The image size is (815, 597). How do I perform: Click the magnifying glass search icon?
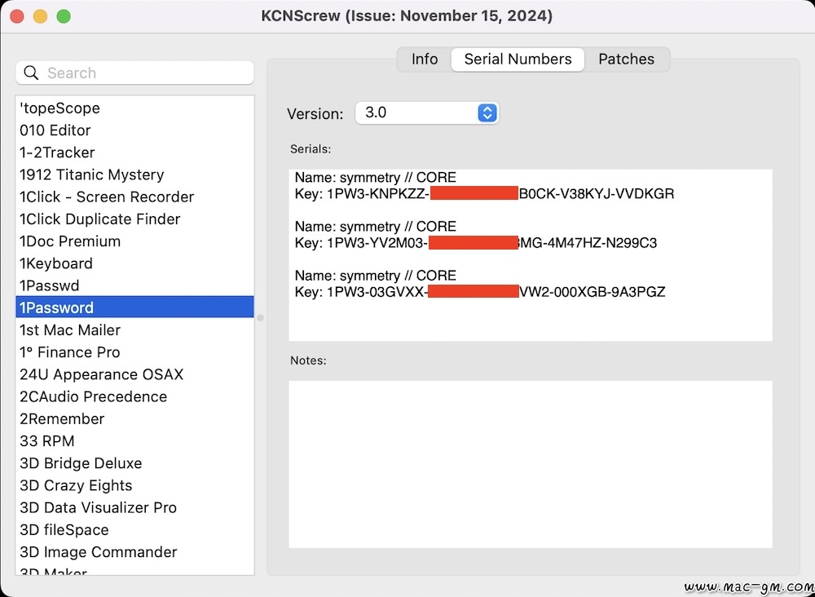(x=31, y=73)
